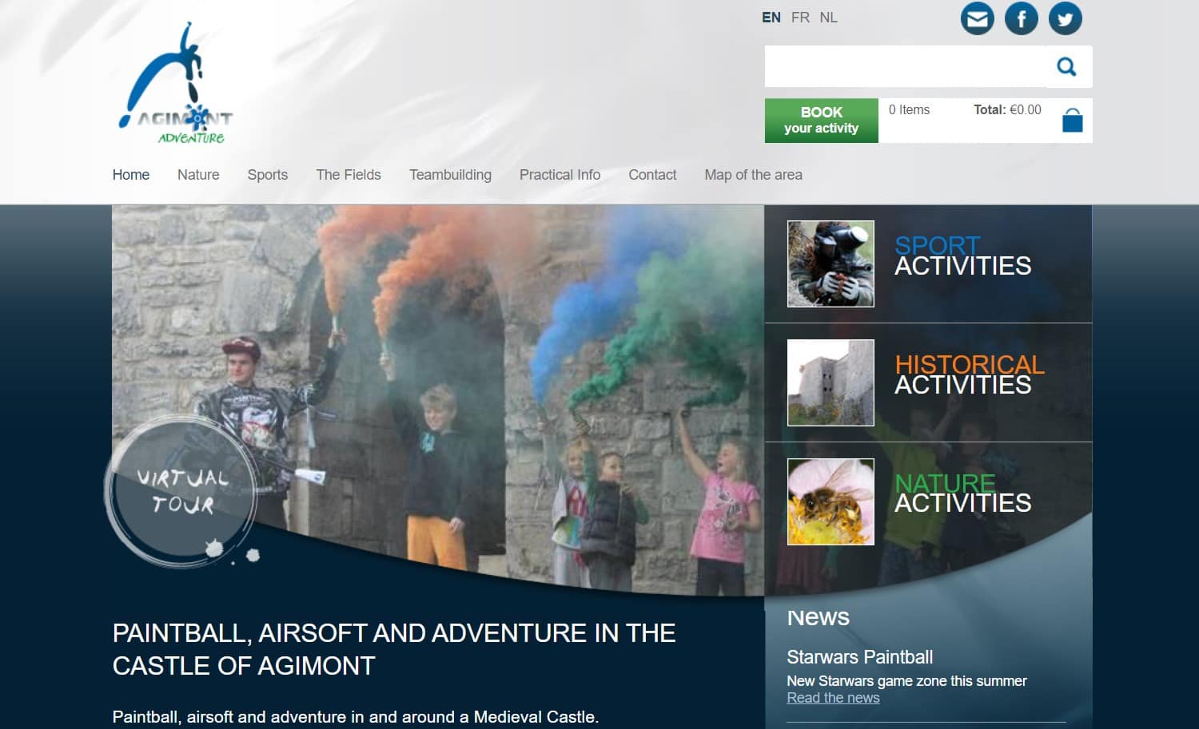The width and height of the screenshot is (1199, 729).
Task: Click the paintball player thumbnail
Action: (831, 264)
